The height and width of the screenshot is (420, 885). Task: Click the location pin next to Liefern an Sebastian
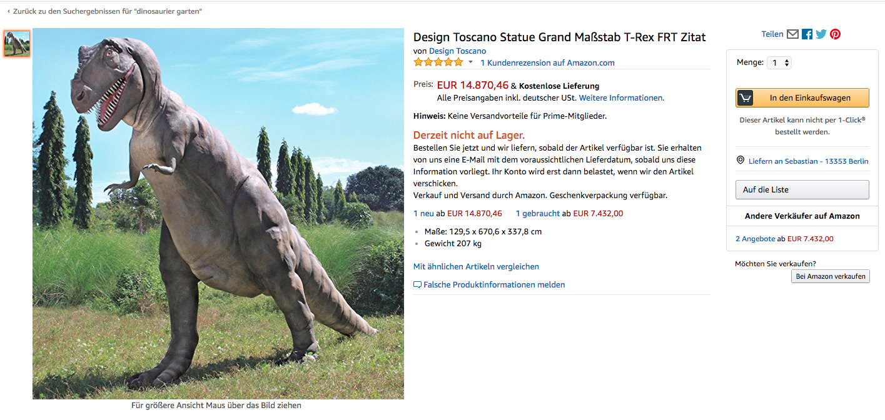click(x=740, y=160)
